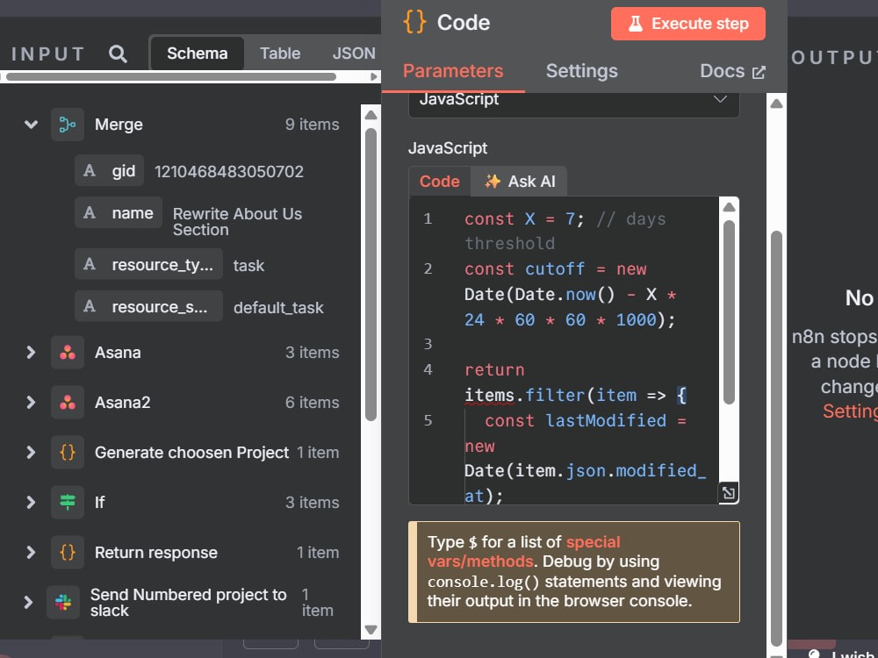Click the Merge node icon
The height and width of the screenshot is (658, 878).
[x=68, y=125]
